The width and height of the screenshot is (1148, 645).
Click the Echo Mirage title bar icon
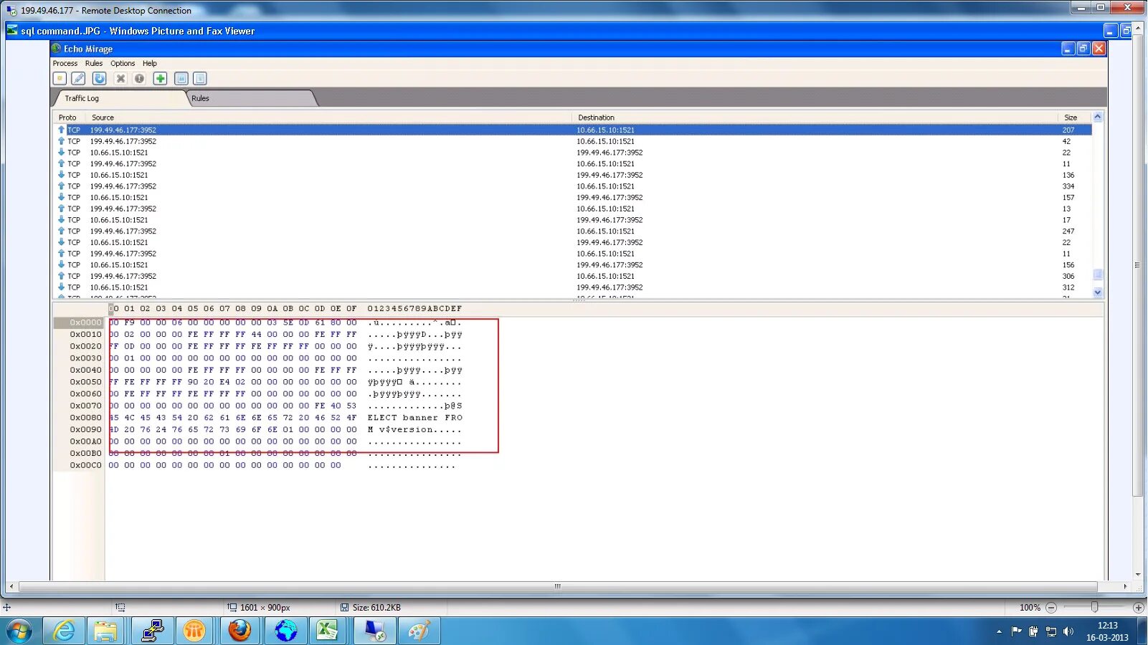click(57, 49)
